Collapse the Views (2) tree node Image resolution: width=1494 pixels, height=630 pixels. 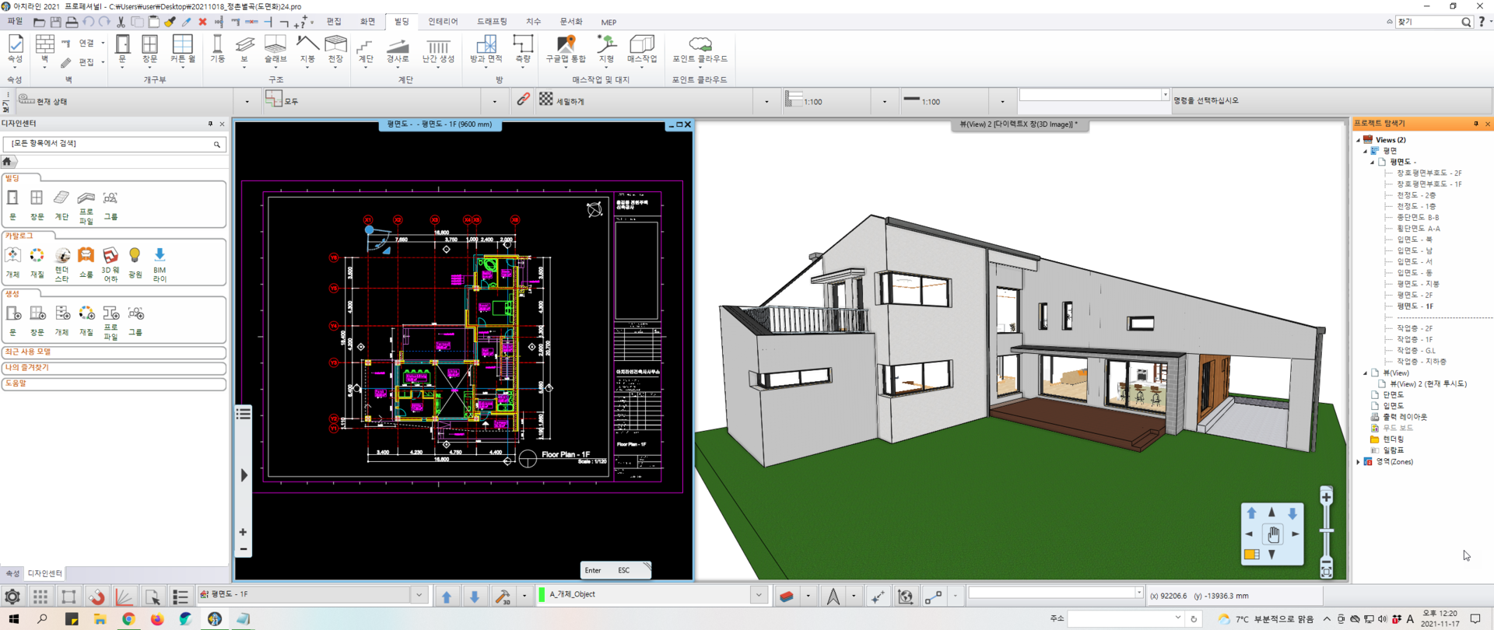point(1359,140)
